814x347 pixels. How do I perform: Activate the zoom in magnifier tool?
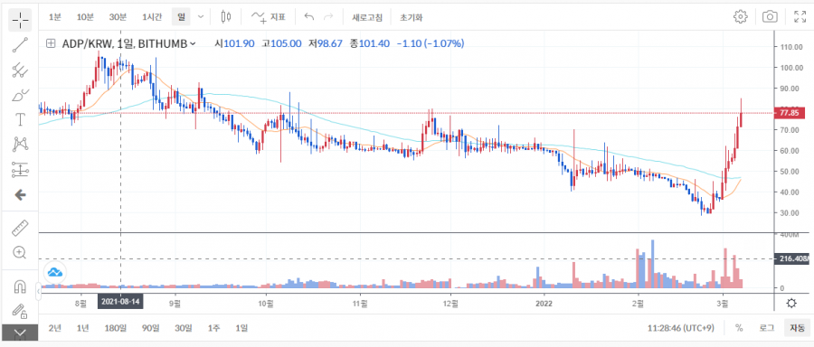(20, 253)
